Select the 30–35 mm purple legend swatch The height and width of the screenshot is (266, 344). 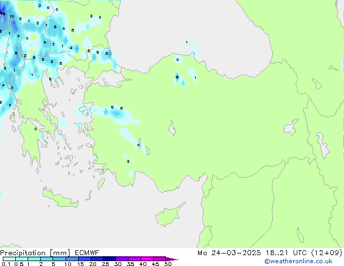tap(122, 259)
